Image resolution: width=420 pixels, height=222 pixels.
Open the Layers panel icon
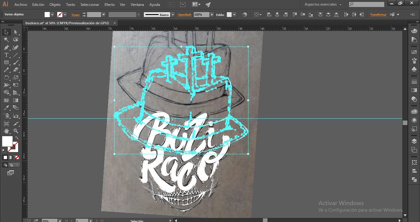(414, 141)
